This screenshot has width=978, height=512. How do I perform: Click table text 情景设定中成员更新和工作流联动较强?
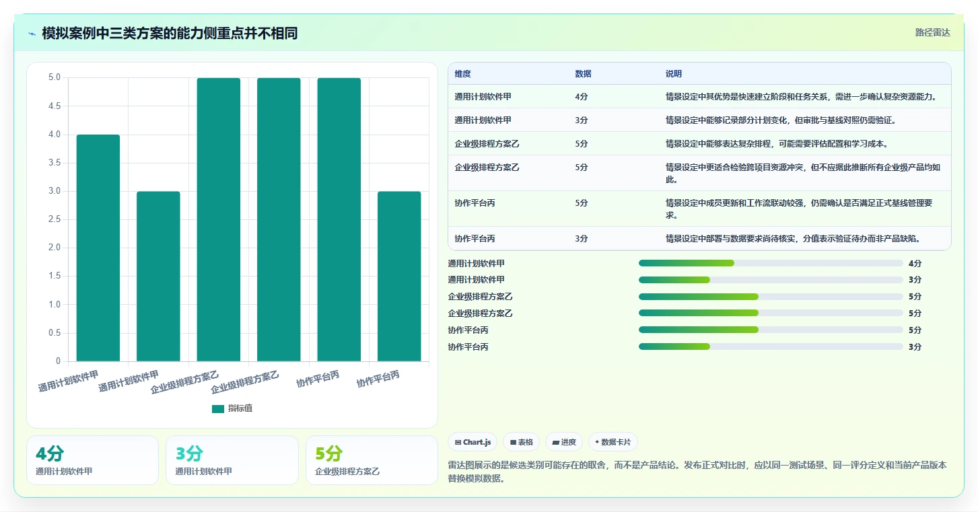coord(736,203)
